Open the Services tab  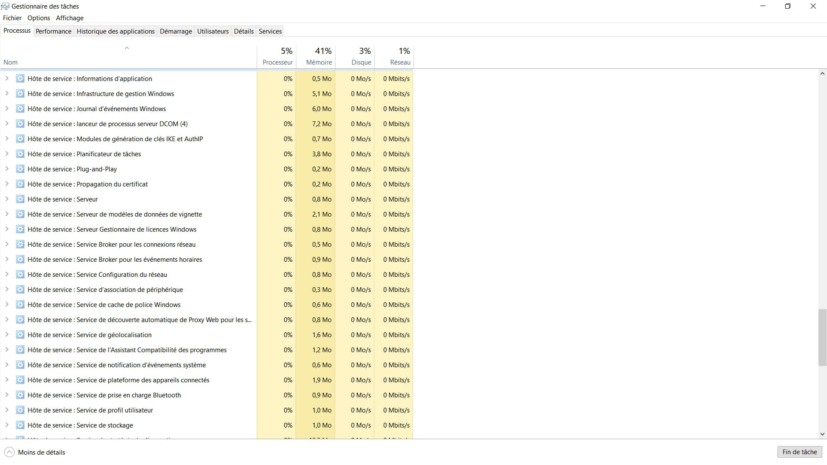[x=270, y=31]
